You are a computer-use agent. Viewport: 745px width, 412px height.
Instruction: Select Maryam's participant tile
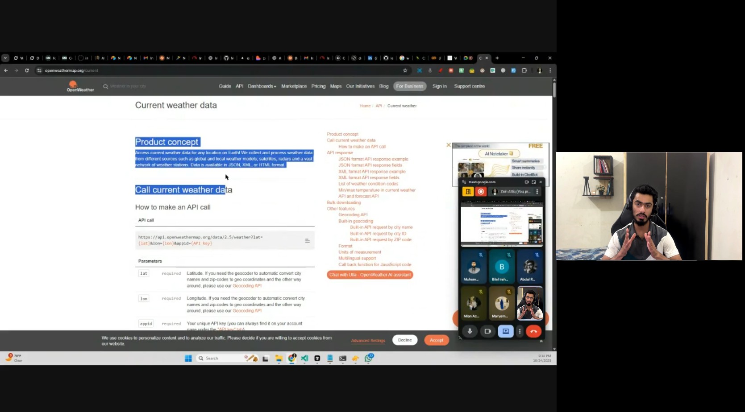tap(502, 303)
